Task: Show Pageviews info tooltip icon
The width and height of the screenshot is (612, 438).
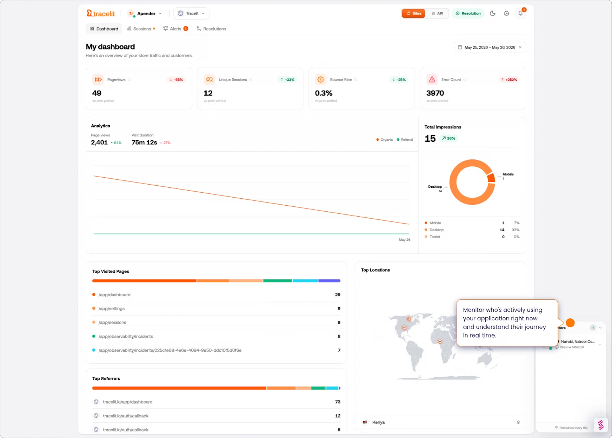Action: [129, 79]
